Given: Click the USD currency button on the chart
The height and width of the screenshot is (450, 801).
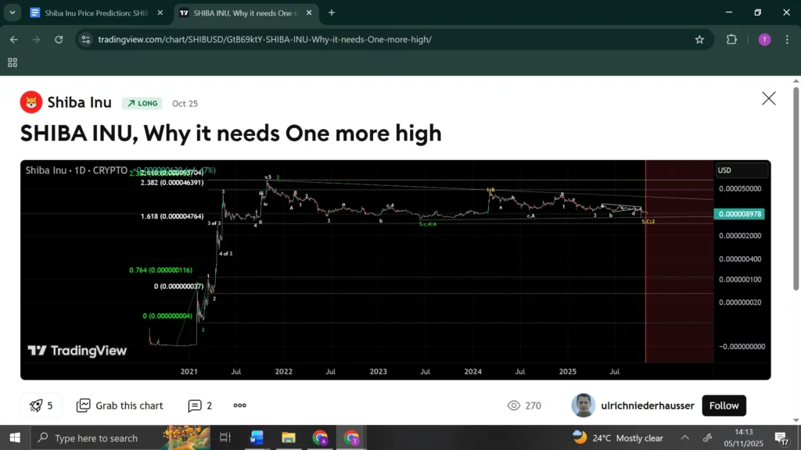Looking at the screenshot, I should point(741,170).
